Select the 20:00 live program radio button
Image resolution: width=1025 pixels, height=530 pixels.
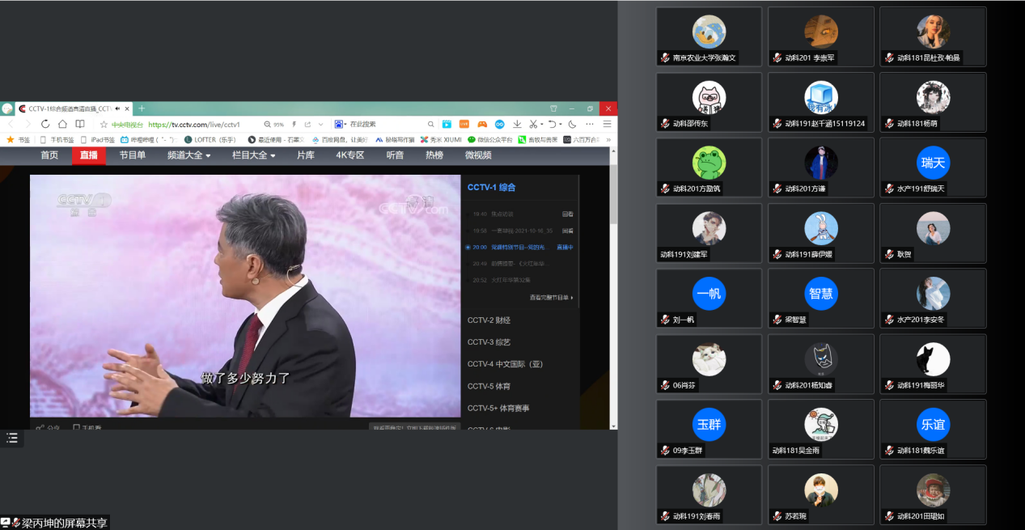pyautogui.click(x=468, y=247)
